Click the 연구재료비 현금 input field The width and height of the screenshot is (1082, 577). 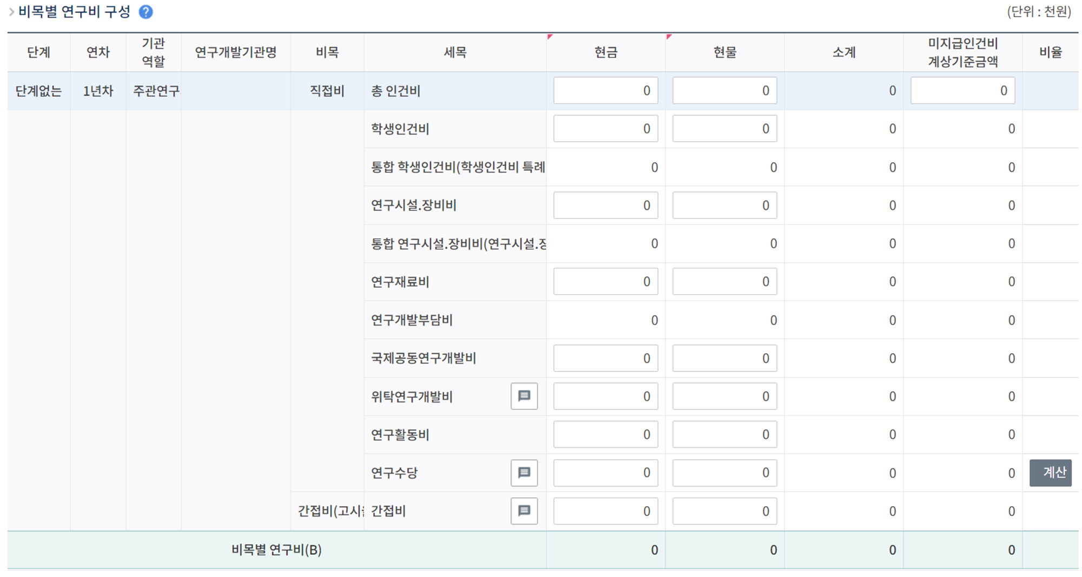(x=605, y=281)
